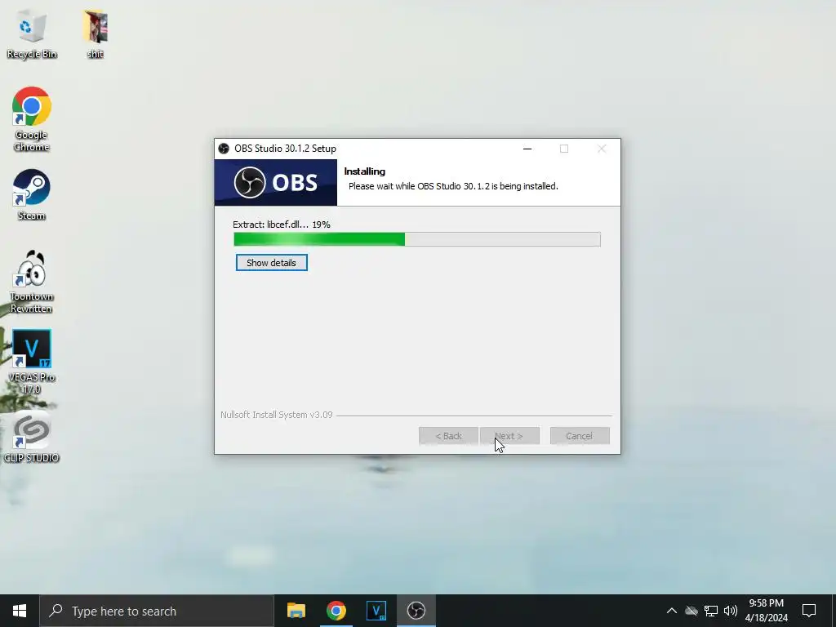This screenshot has height=627, width=836.
Task: Open the Windows Start menu
Action: coord(20,611)
